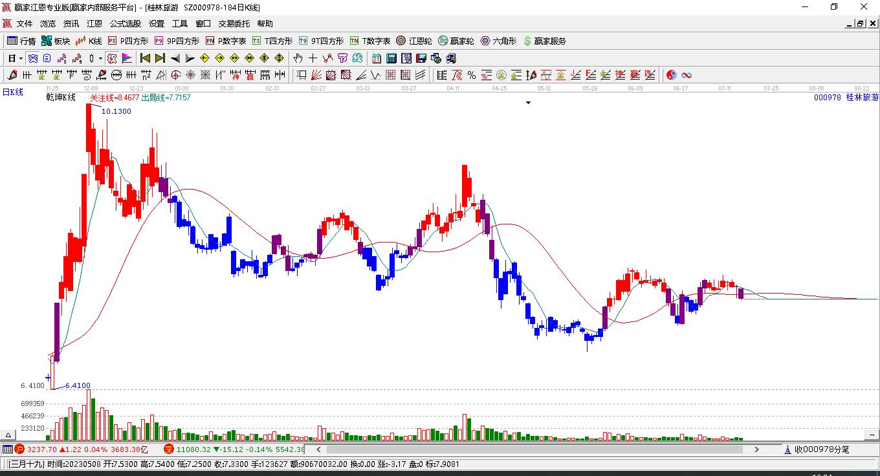Open the 9P四方形 tool
This screenshot has height=476, width=880.
pyautogui.click(x=177, y=41)
